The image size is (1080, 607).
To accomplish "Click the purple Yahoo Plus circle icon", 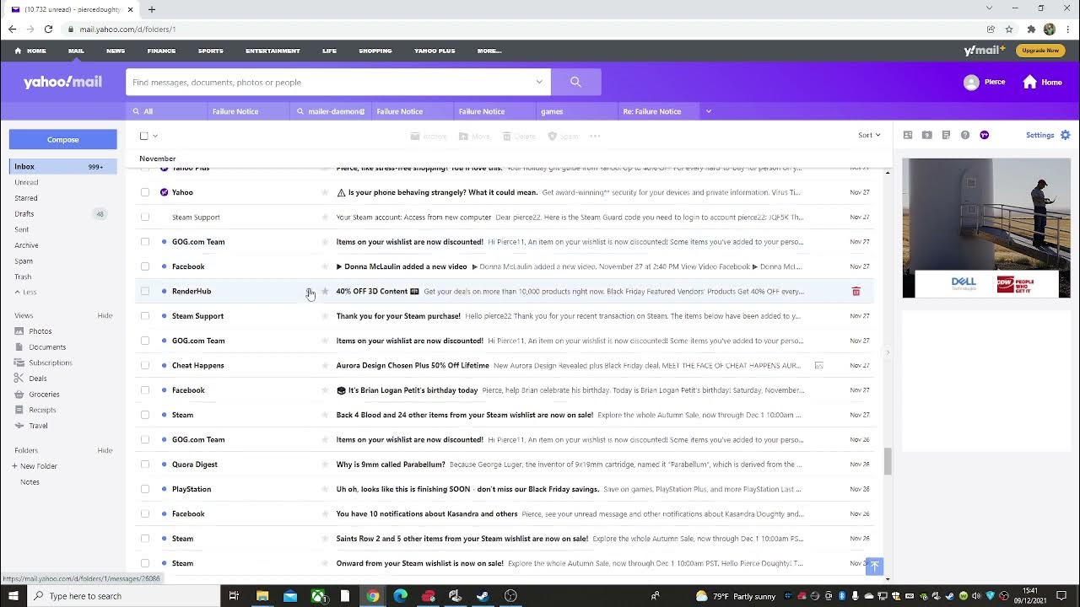I will (x=985, y=135).
